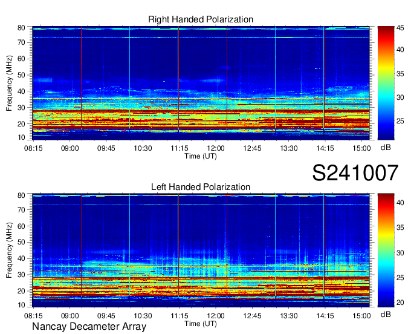The height and width of the screenshot is (334, 411).
Task: Click the 15:00 tick on top time axis
Action: (361, 148)
